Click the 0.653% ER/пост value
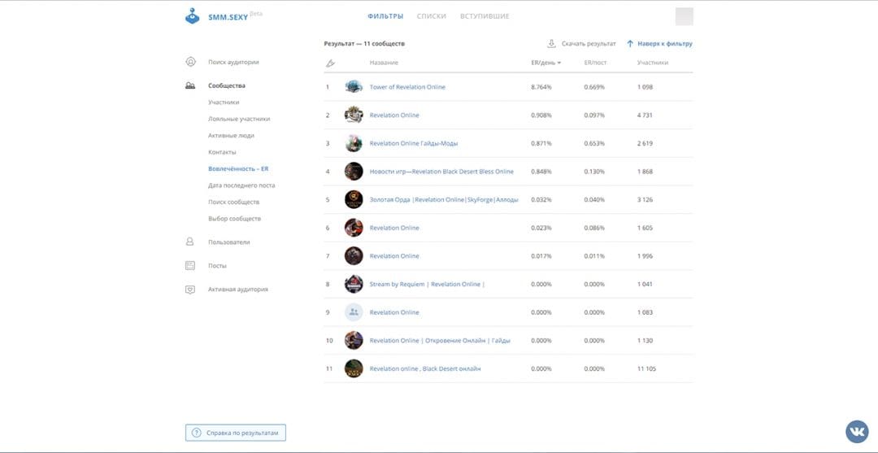The height and width of the screenshot is (453, 878). pos(594,143)
